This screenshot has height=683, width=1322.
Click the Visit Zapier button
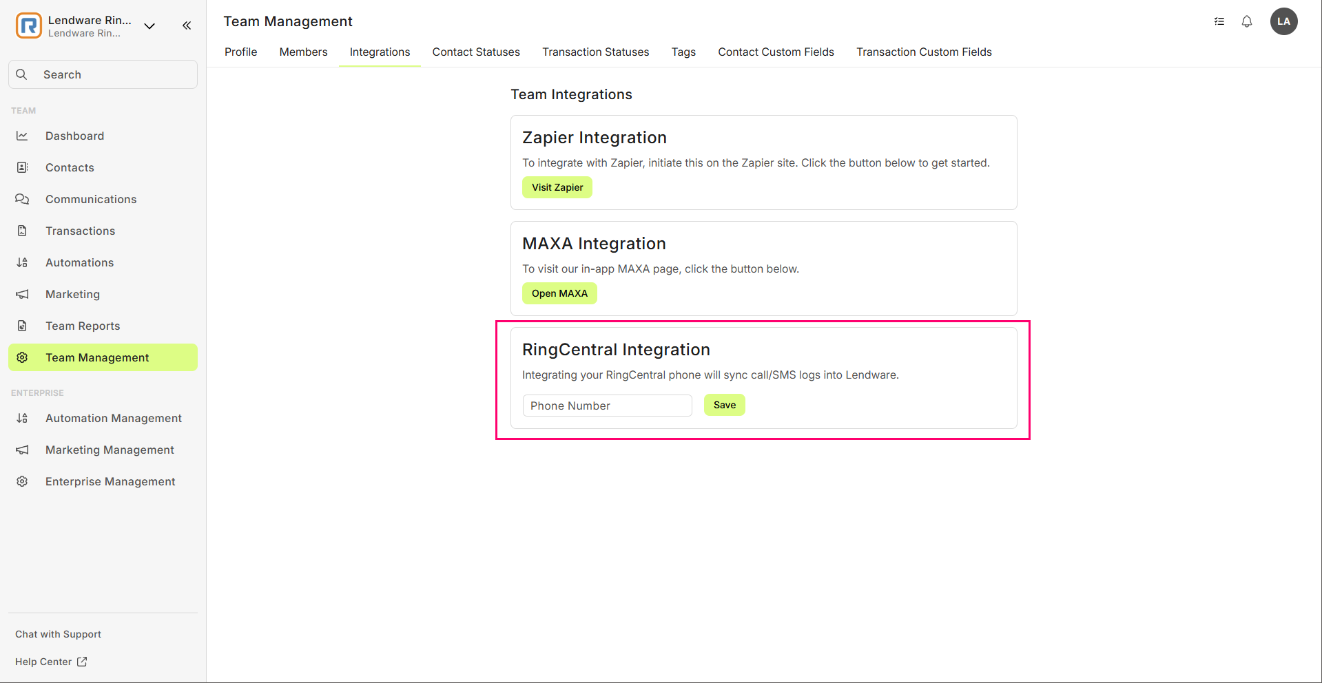click(557, 187)
